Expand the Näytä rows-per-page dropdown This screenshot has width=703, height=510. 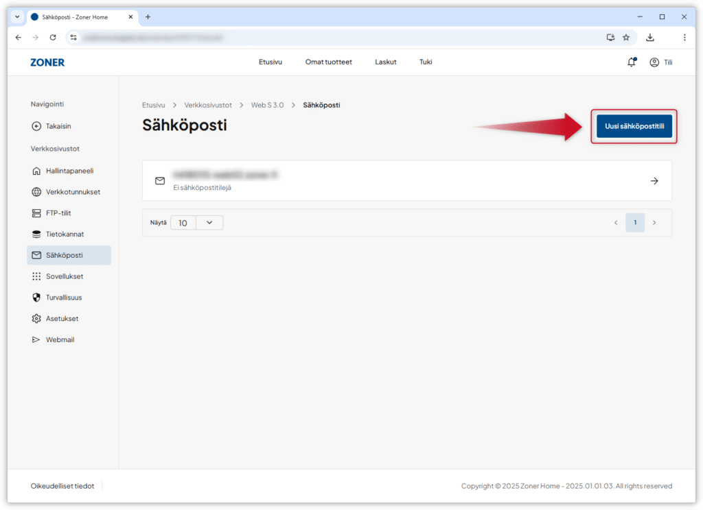pos(209,223)
